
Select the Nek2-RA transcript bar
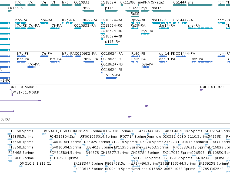(x=88, y=23)
